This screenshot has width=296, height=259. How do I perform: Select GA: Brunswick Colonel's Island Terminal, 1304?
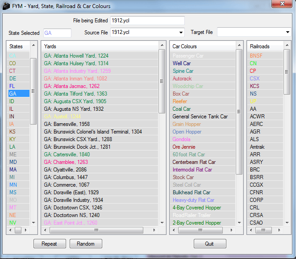click(x=100, y=132)
